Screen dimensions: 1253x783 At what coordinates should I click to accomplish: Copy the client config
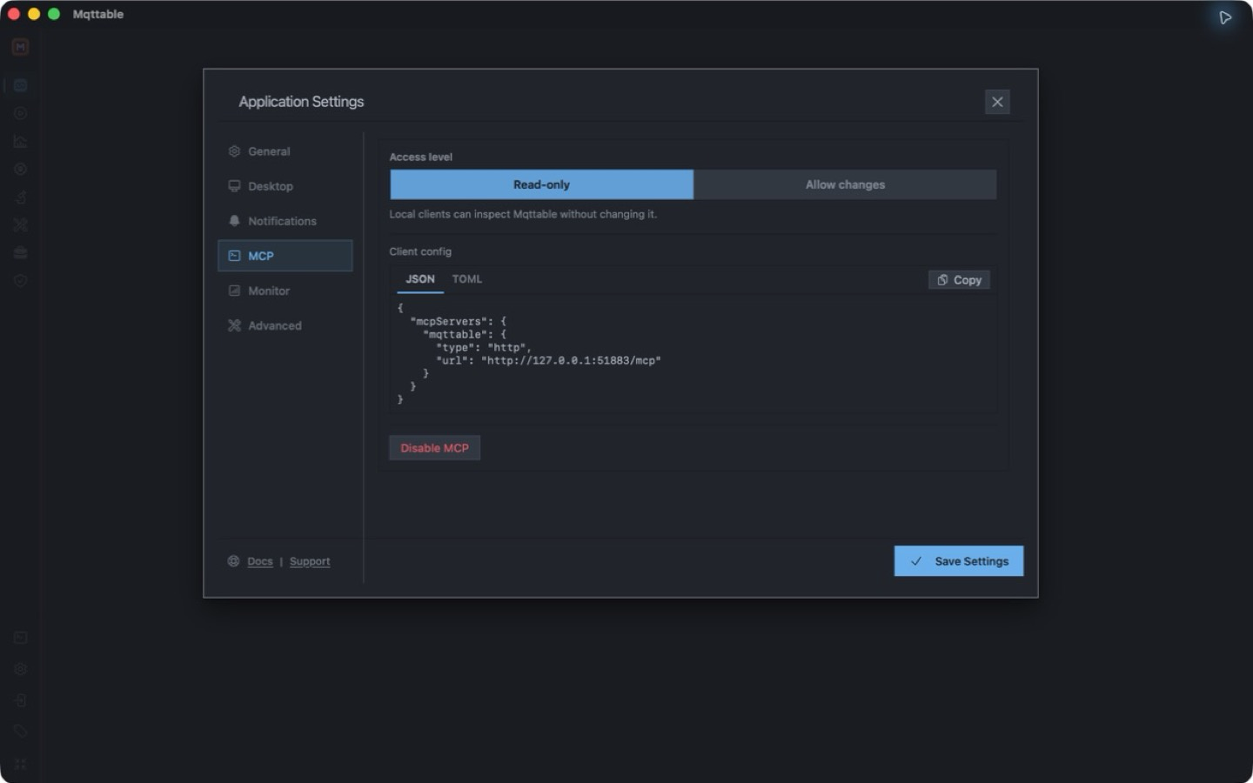coord(959,280)
